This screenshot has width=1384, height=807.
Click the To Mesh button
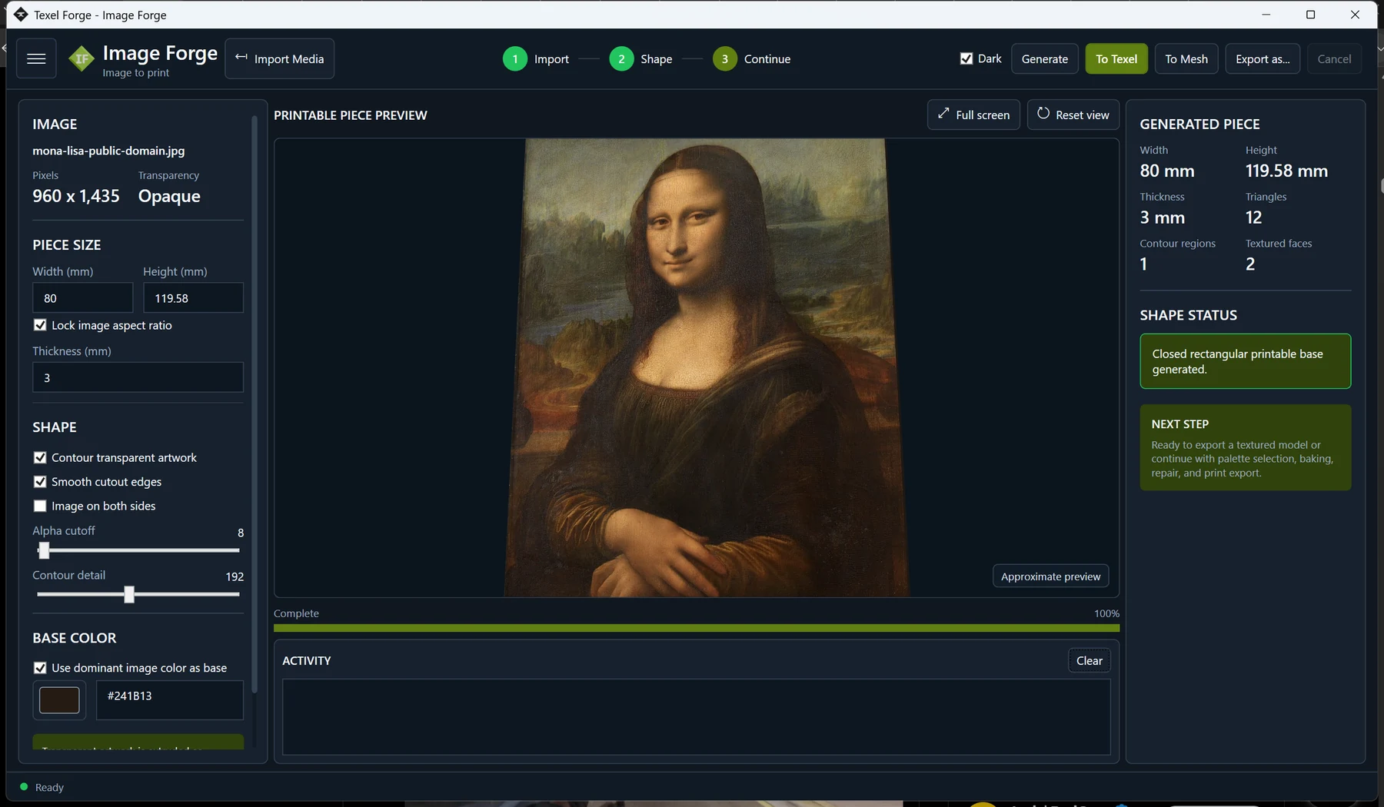click(x=1186, y=58)
